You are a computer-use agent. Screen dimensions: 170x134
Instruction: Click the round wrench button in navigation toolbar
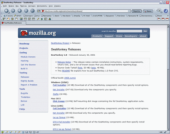pos(32,11)
